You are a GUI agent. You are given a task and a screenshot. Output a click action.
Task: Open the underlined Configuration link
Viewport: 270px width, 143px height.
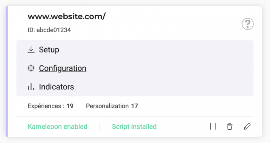pyautogui.click(x=63, y=68)
